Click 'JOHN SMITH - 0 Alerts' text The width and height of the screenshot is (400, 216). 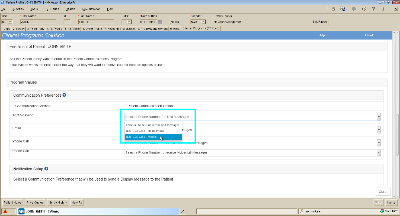pyautogui.click(x=42, y=211)
